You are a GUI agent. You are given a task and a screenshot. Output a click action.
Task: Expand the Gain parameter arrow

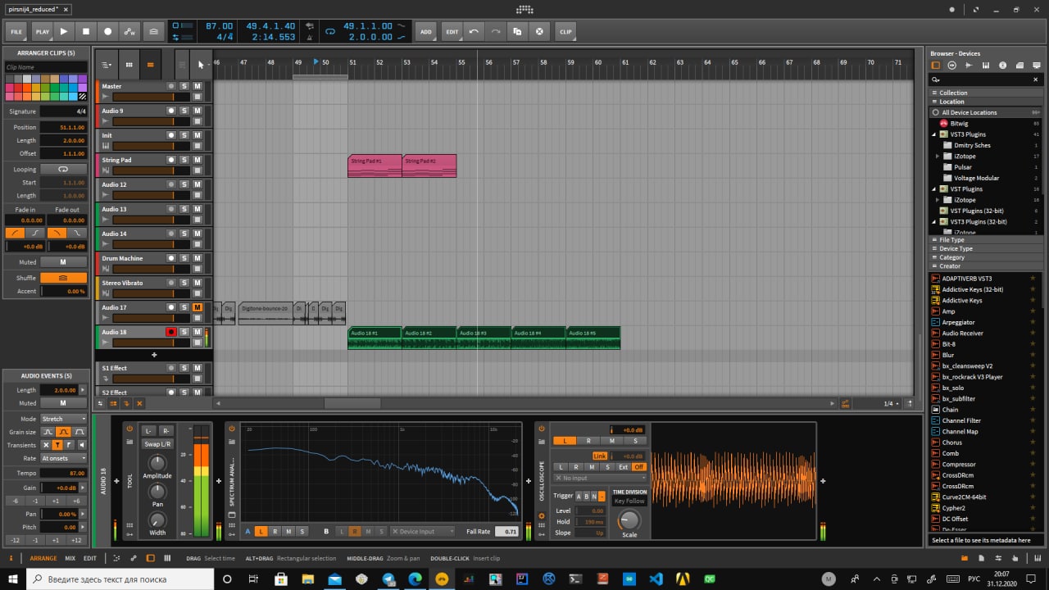click(83, 488)
